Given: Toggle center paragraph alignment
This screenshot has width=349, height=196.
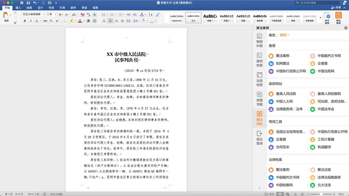Looking at the screenshot, I should coord(110,21).
